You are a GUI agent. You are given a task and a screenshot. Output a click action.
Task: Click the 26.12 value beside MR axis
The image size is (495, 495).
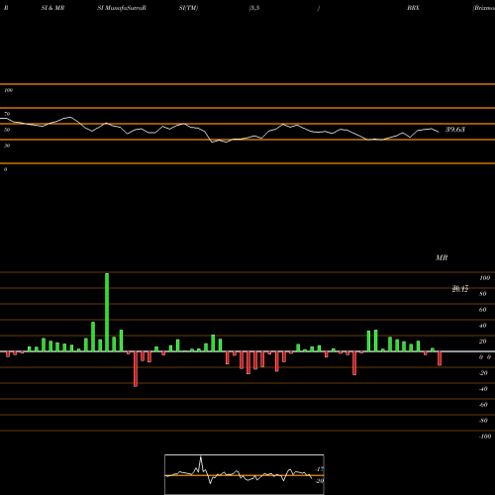460,289
